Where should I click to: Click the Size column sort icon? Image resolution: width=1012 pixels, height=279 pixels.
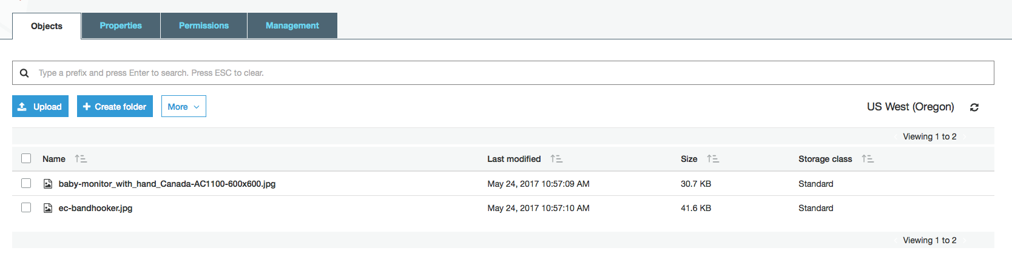713,159
